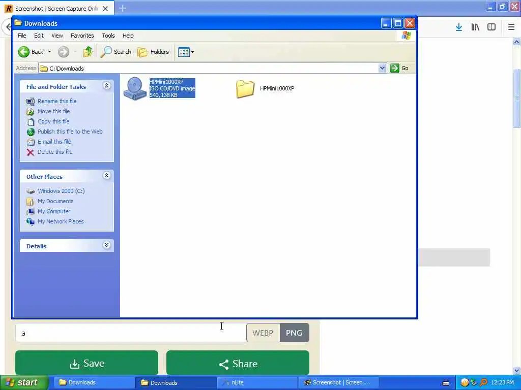521x390 pixels.
Task: Select WEBP format toggle
Action: pyautogui.click(x=263, y=333)
